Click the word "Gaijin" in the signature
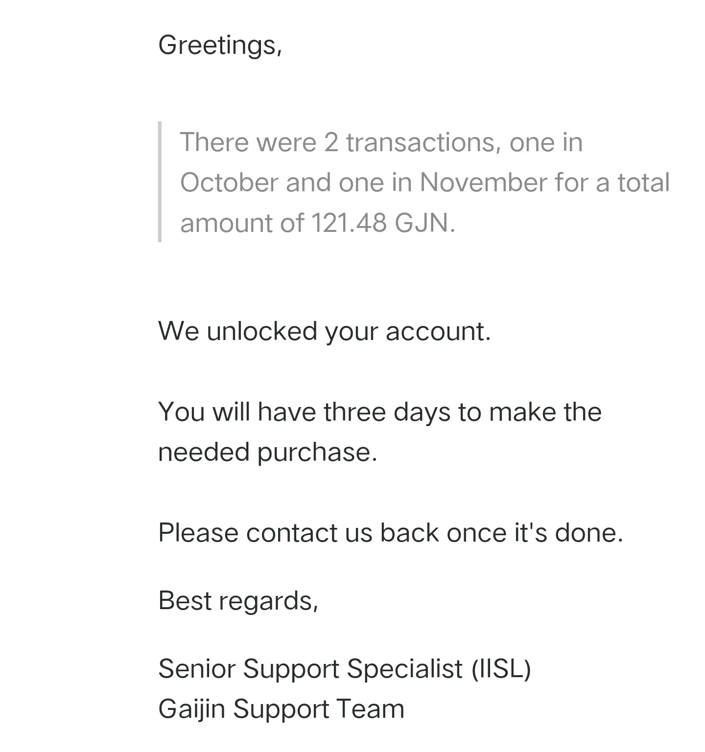Viewport: 705px width, 752px height. (191, 709)
